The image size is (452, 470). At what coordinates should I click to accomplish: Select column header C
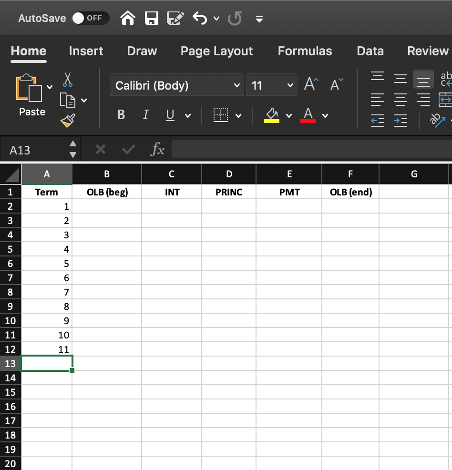pyautogui.click(x=172, y=174)
